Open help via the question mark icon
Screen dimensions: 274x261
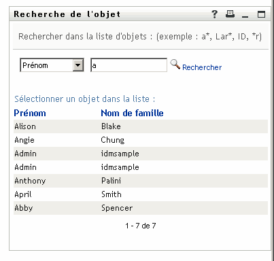pyautogui.click(x=214, y=14)
